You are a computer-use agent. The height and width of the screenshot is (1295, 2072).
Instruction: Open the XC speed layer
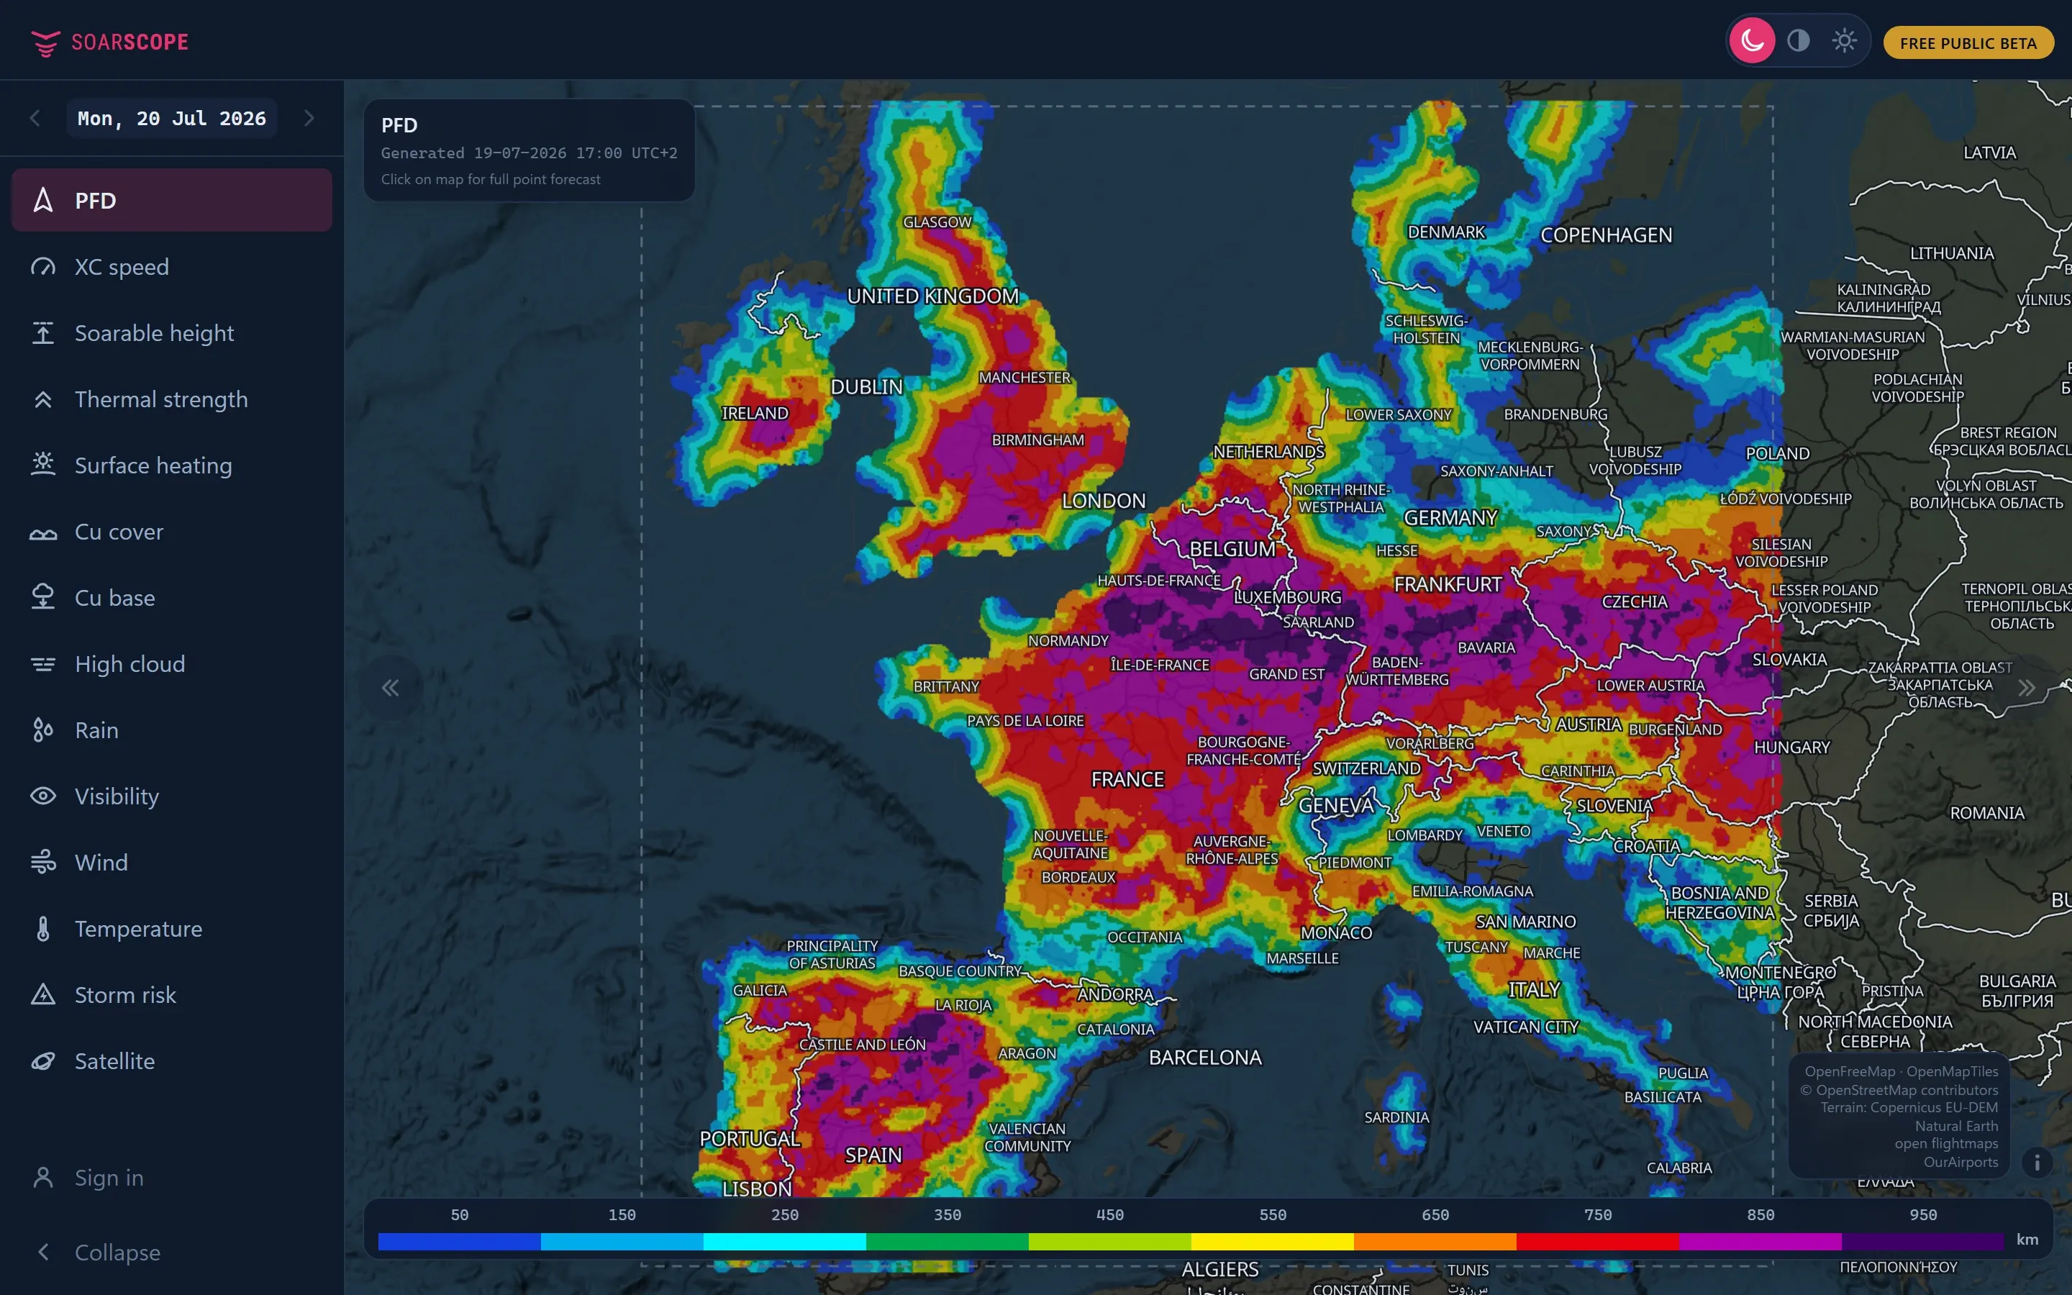pos(171,267)
